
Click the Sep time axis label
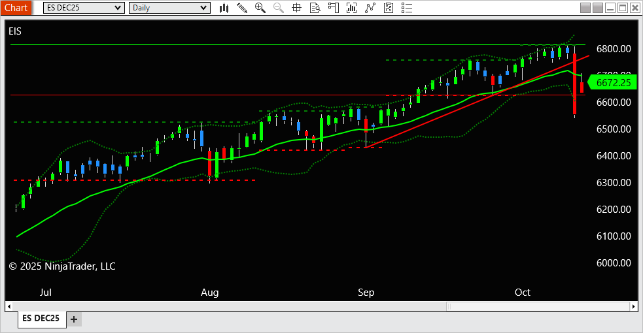(x=366, y=293)
